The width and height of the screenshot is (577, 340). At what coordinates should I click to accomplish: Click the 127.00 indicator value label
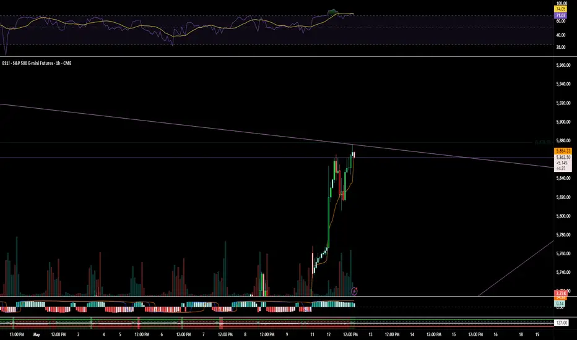[562, 323]
